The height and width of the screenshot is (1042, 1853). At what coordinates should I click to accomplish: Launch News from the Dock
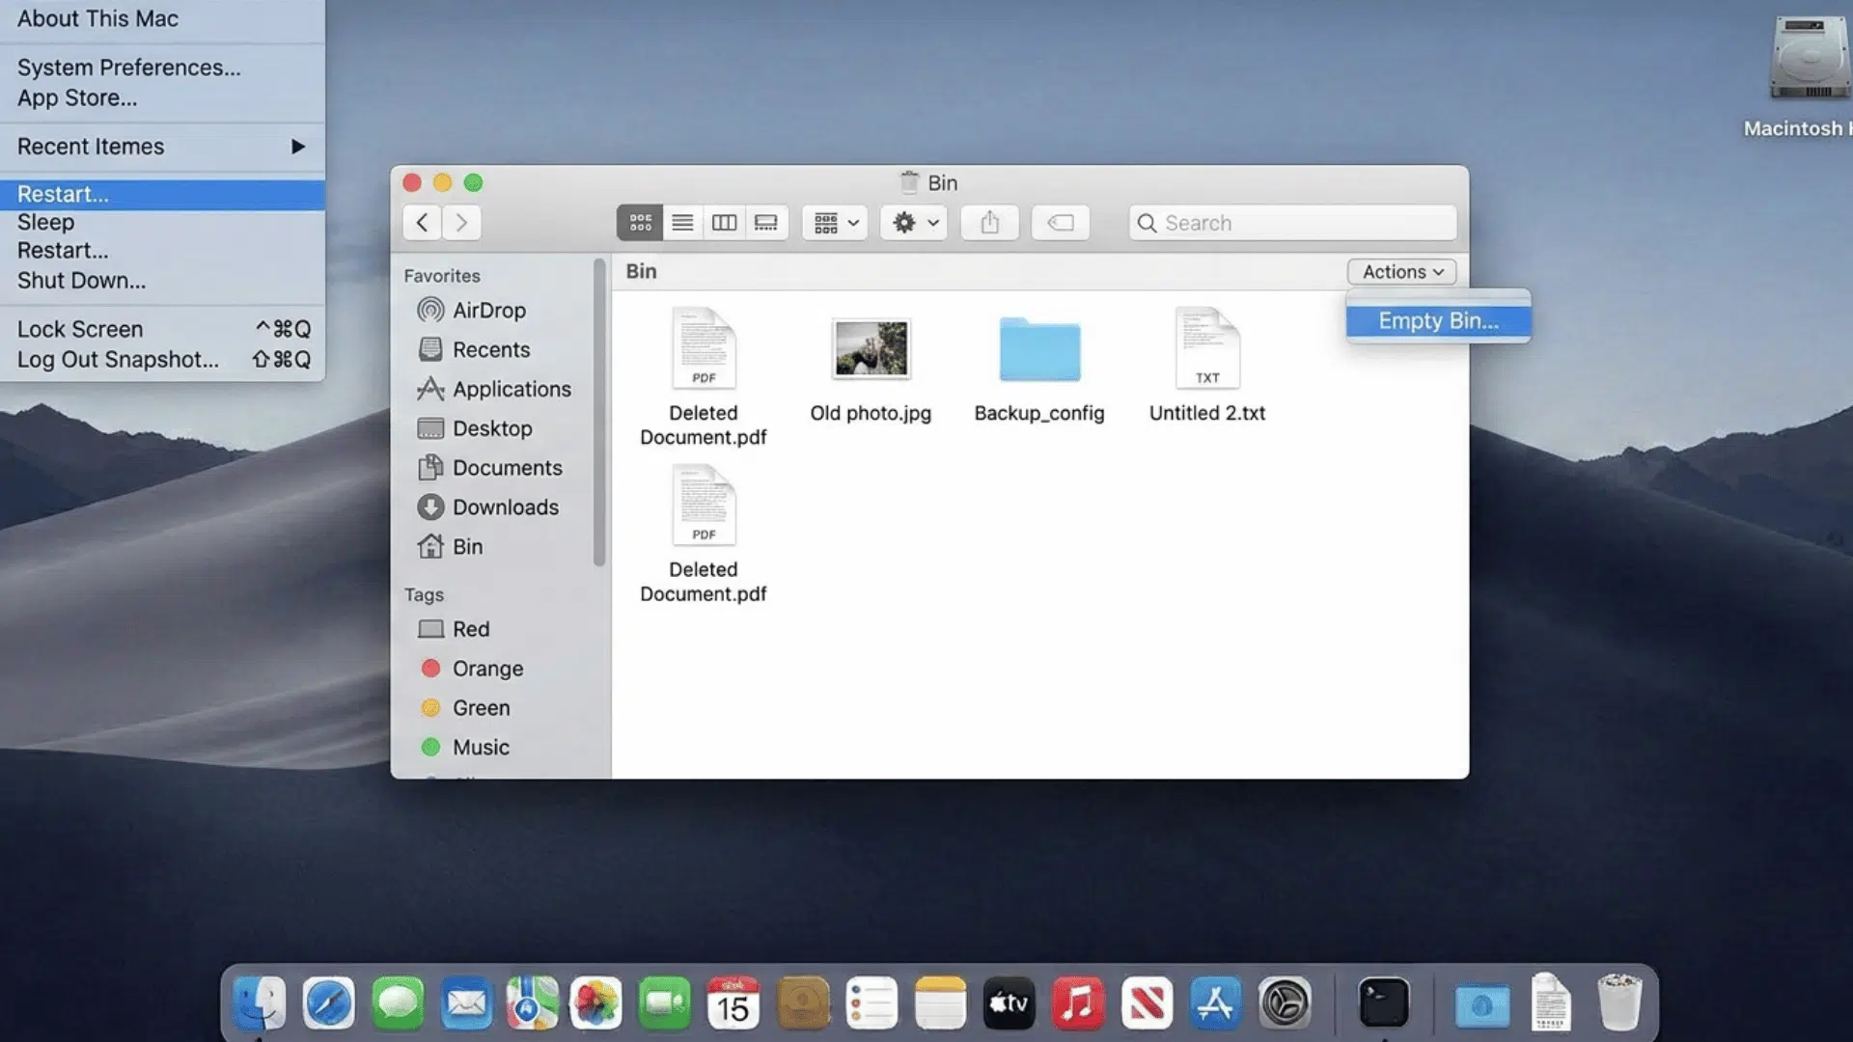1147,1003
